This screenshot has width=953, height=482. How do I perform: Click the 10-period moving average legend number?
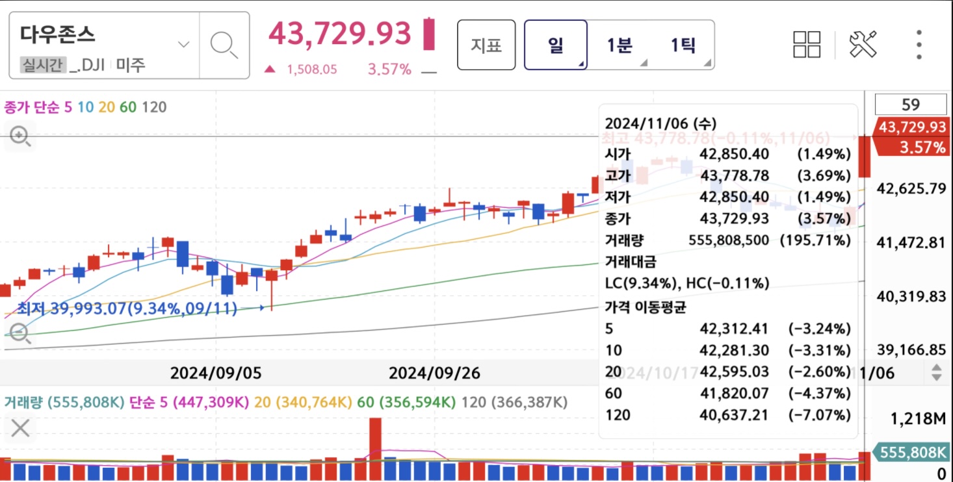coord(85,107)
